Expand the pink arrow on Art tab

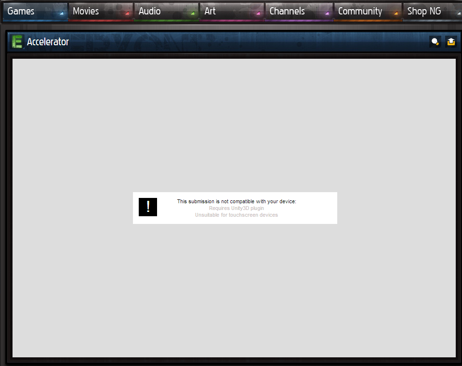[x=258, y=13]
